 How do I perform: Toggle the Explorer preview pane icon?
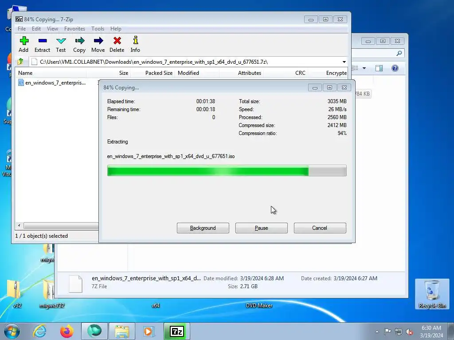(379, 68)
